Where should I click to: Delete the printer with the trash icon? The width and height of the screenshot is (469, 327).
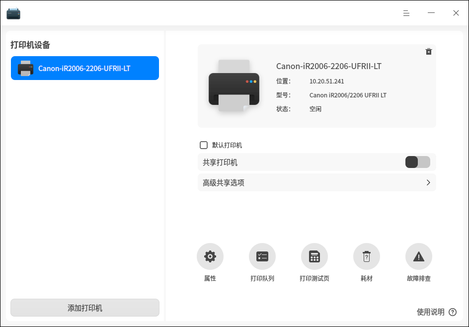[x=429, y=52]
